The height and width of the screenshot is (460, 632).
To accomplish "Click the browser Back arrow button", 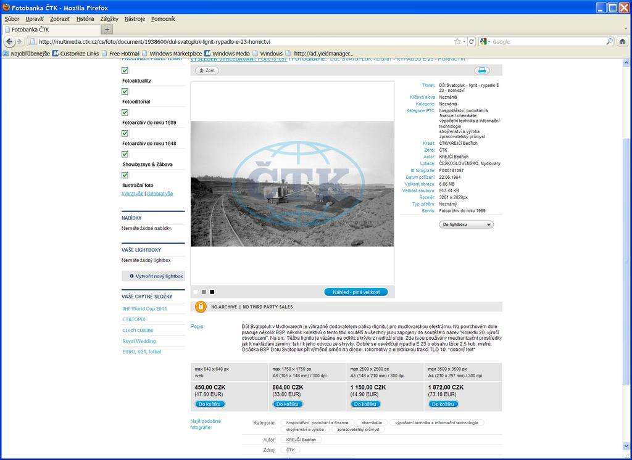I will coord(9,41).
